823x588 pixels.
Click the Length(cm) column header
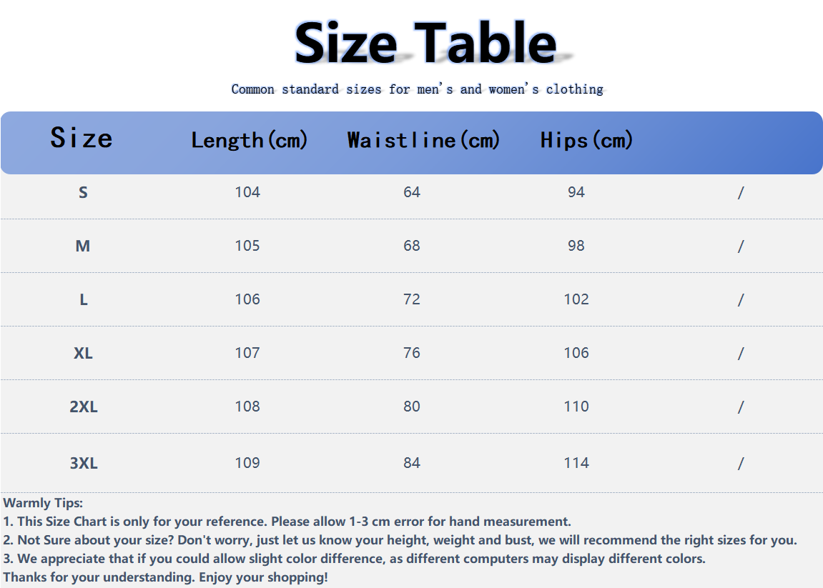250,140
